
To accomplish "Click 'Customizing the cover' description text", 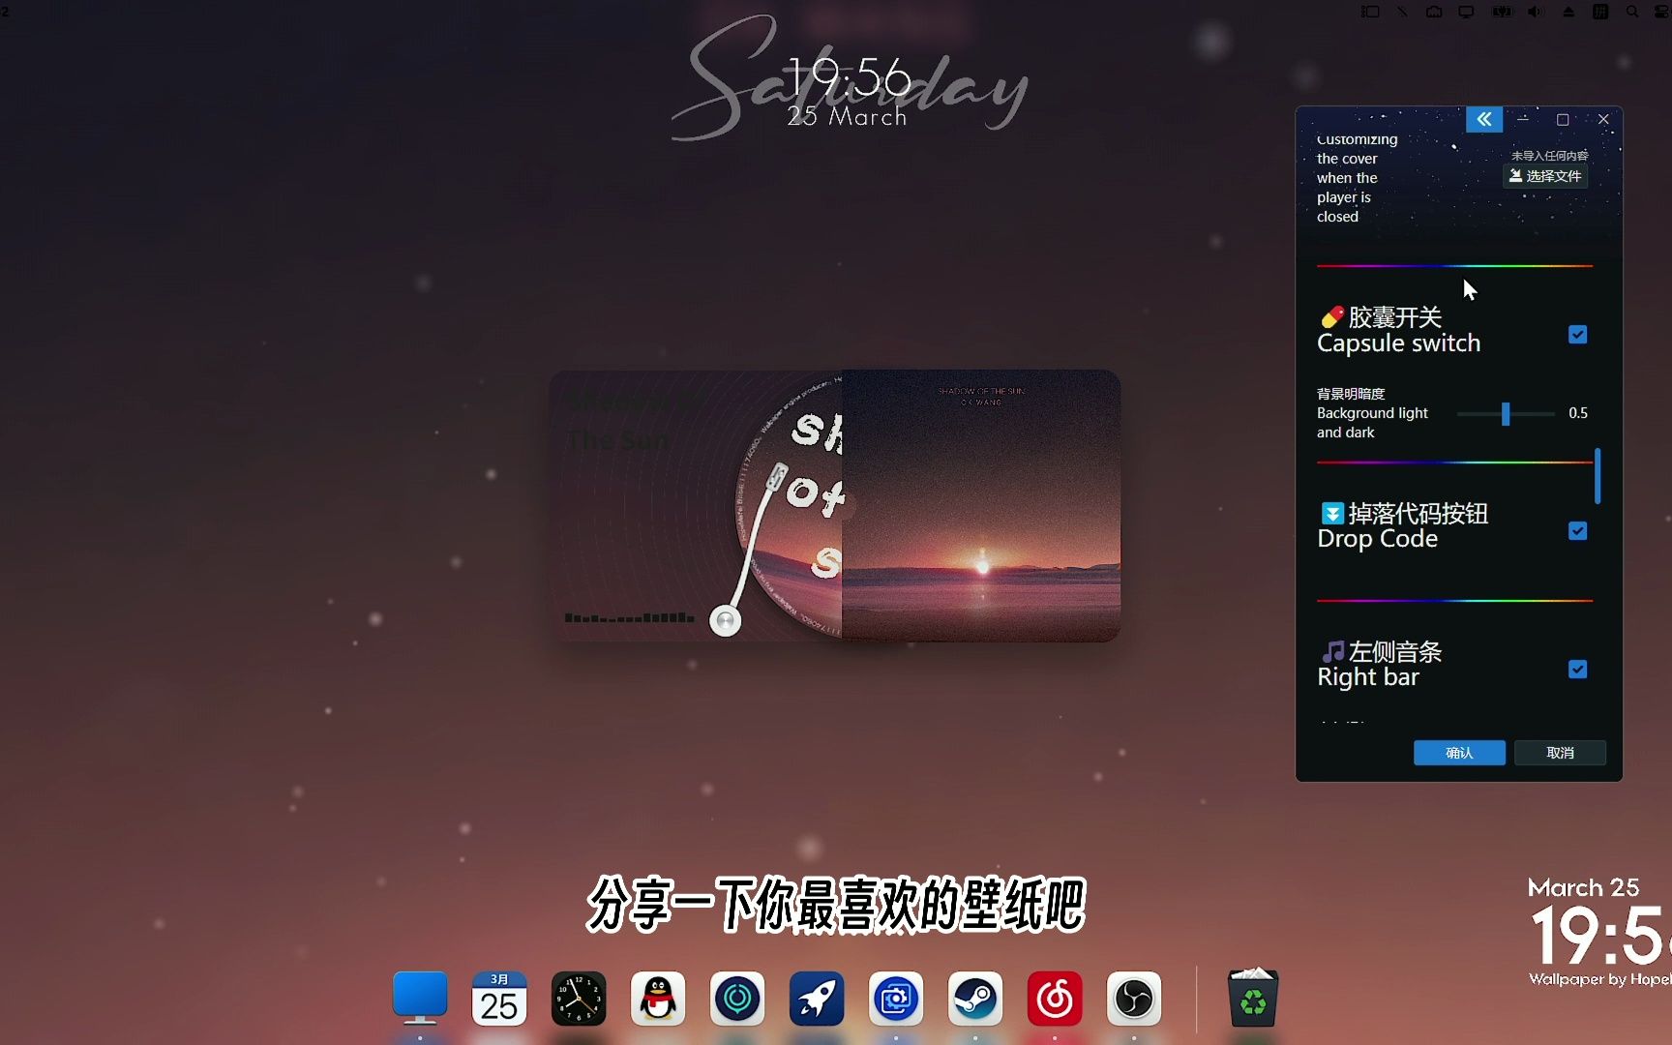I will pyautogui.click(x=1357, y=178).
